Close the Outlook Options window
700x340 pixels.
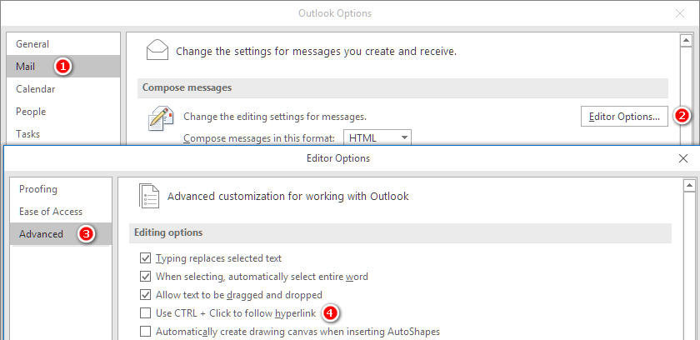pos(680,14)
